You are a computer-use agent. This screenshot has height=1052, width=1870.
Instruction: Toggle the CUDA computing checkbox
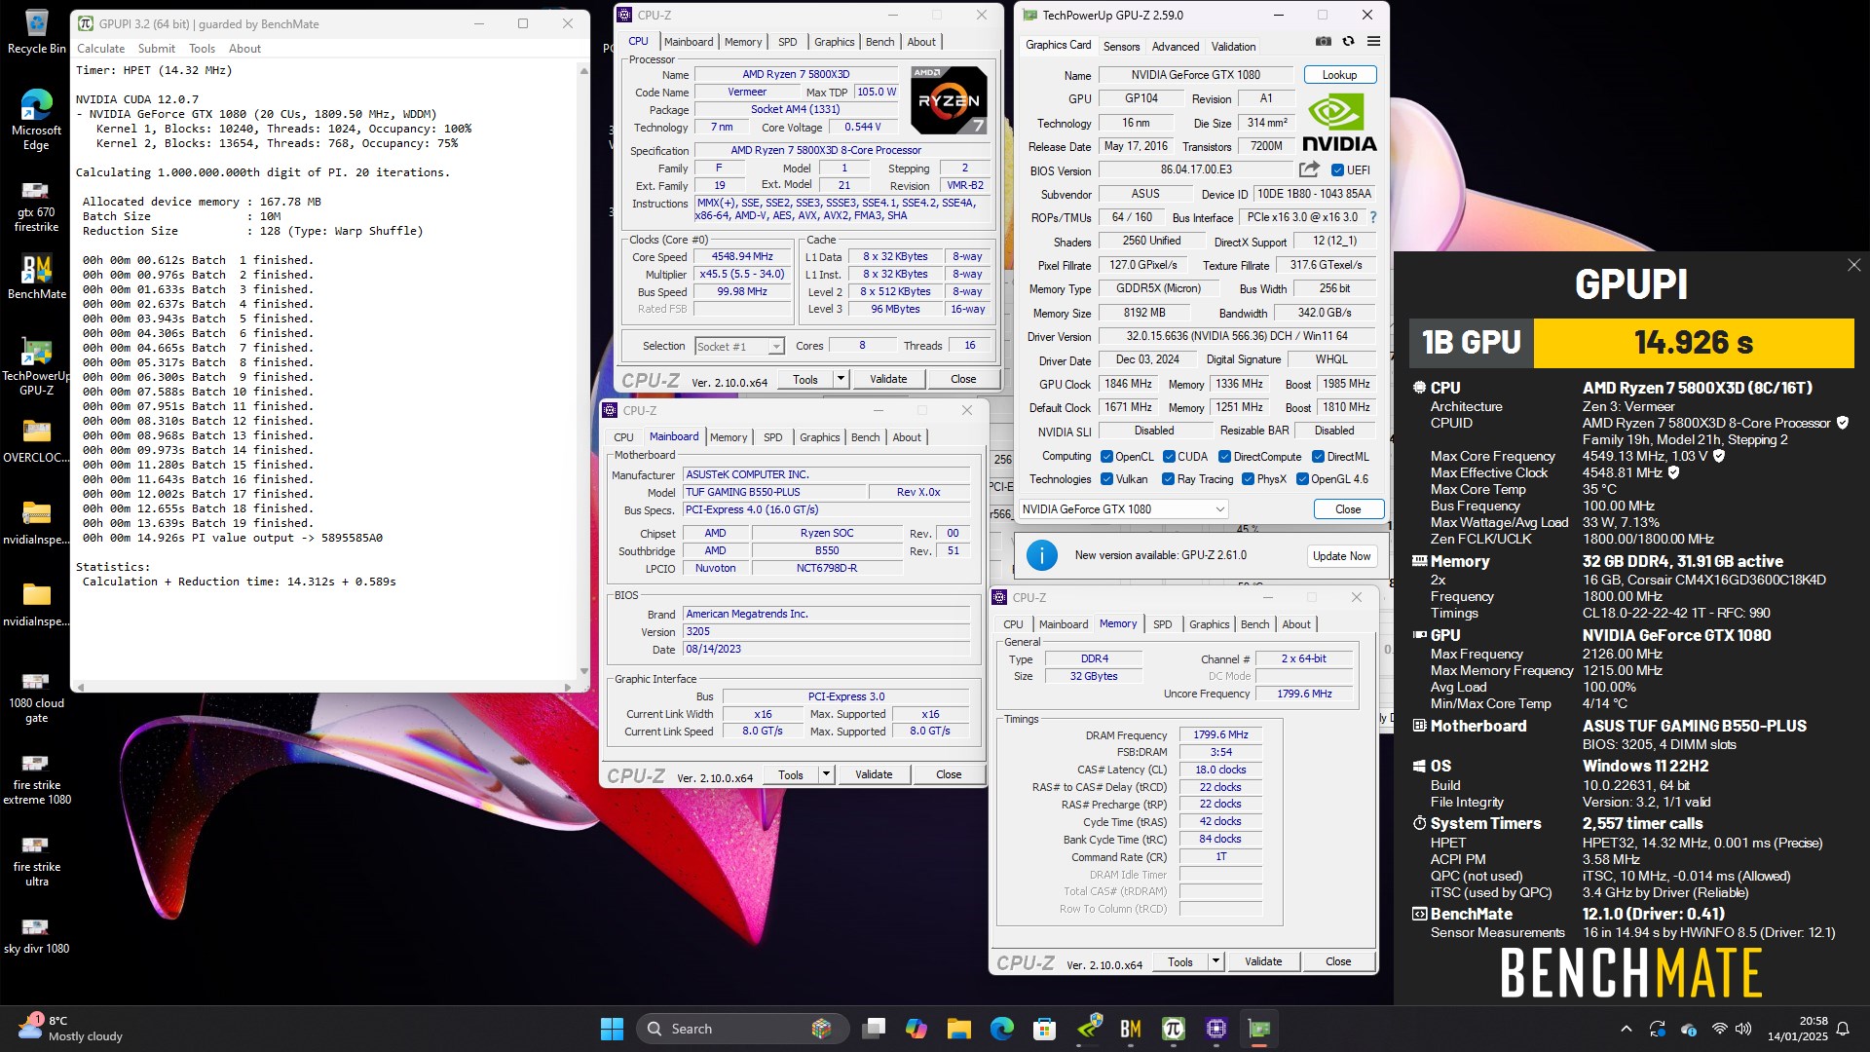[1169, 457]
